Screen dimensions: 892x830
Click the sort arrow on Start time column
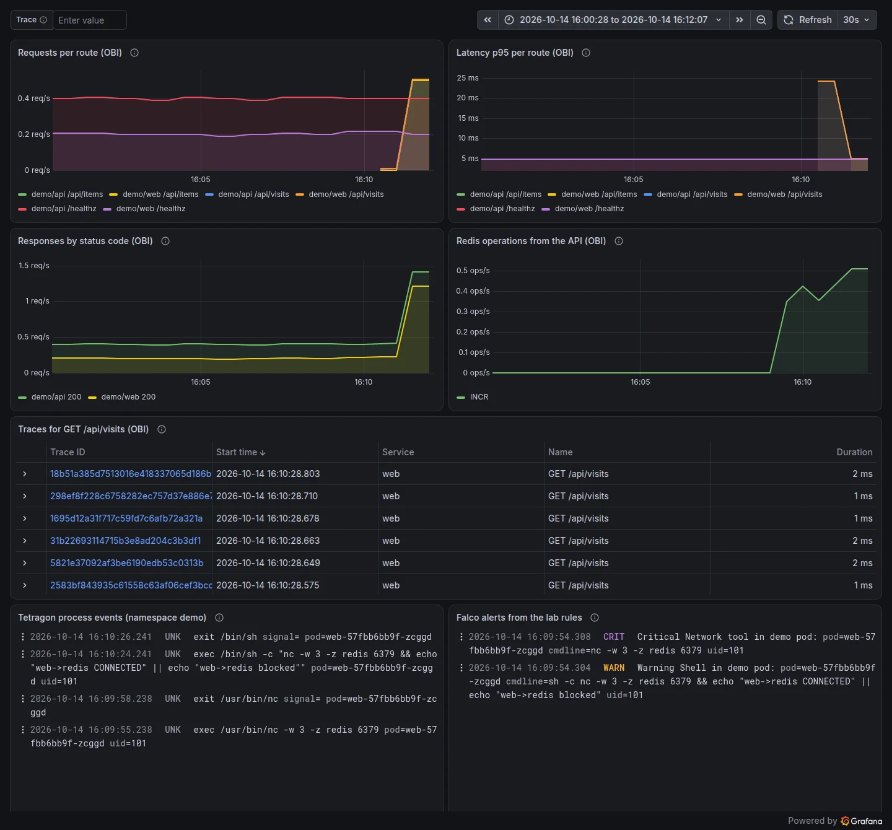[x=263, y=453]
